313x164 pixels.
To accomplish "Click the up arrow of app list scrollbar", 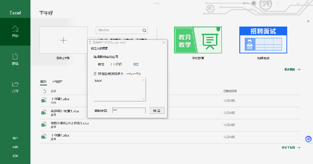I will pos(143,80).
